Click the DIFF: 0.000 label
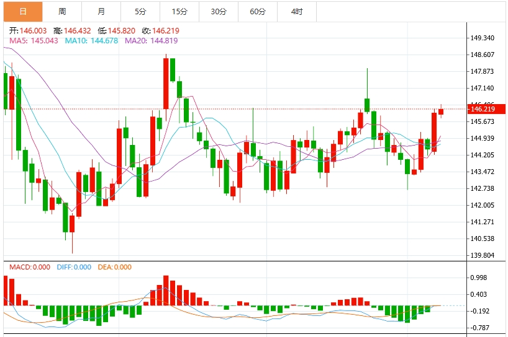The image size is (508, 337). (74, 267)
